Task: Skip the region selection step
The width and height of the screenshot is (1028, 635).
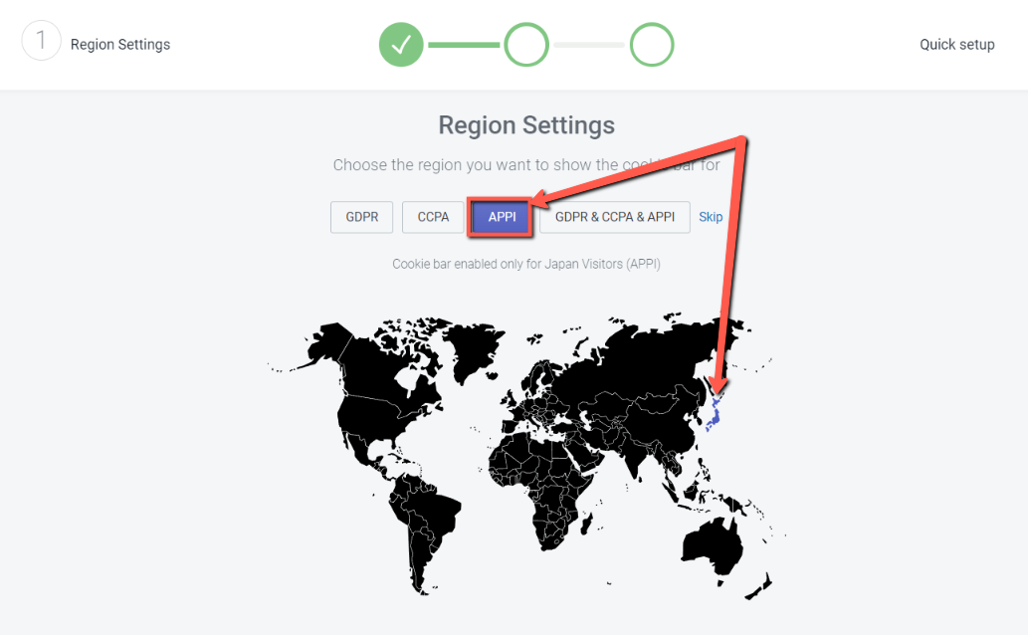Action: point(711,216)
